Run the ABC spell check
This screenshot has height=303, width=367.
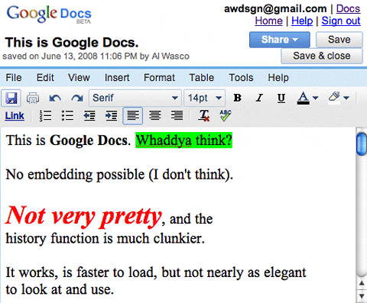point(226,115)
